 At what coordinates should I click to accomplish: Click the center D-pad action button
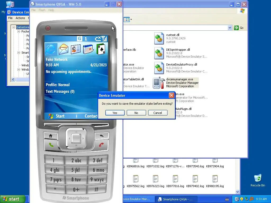(76, 139)
